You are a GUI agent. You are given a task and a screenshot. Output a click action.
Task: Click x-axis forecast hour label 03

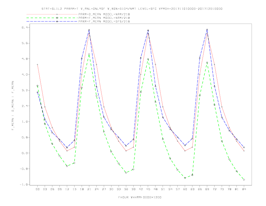coord(45,189)
